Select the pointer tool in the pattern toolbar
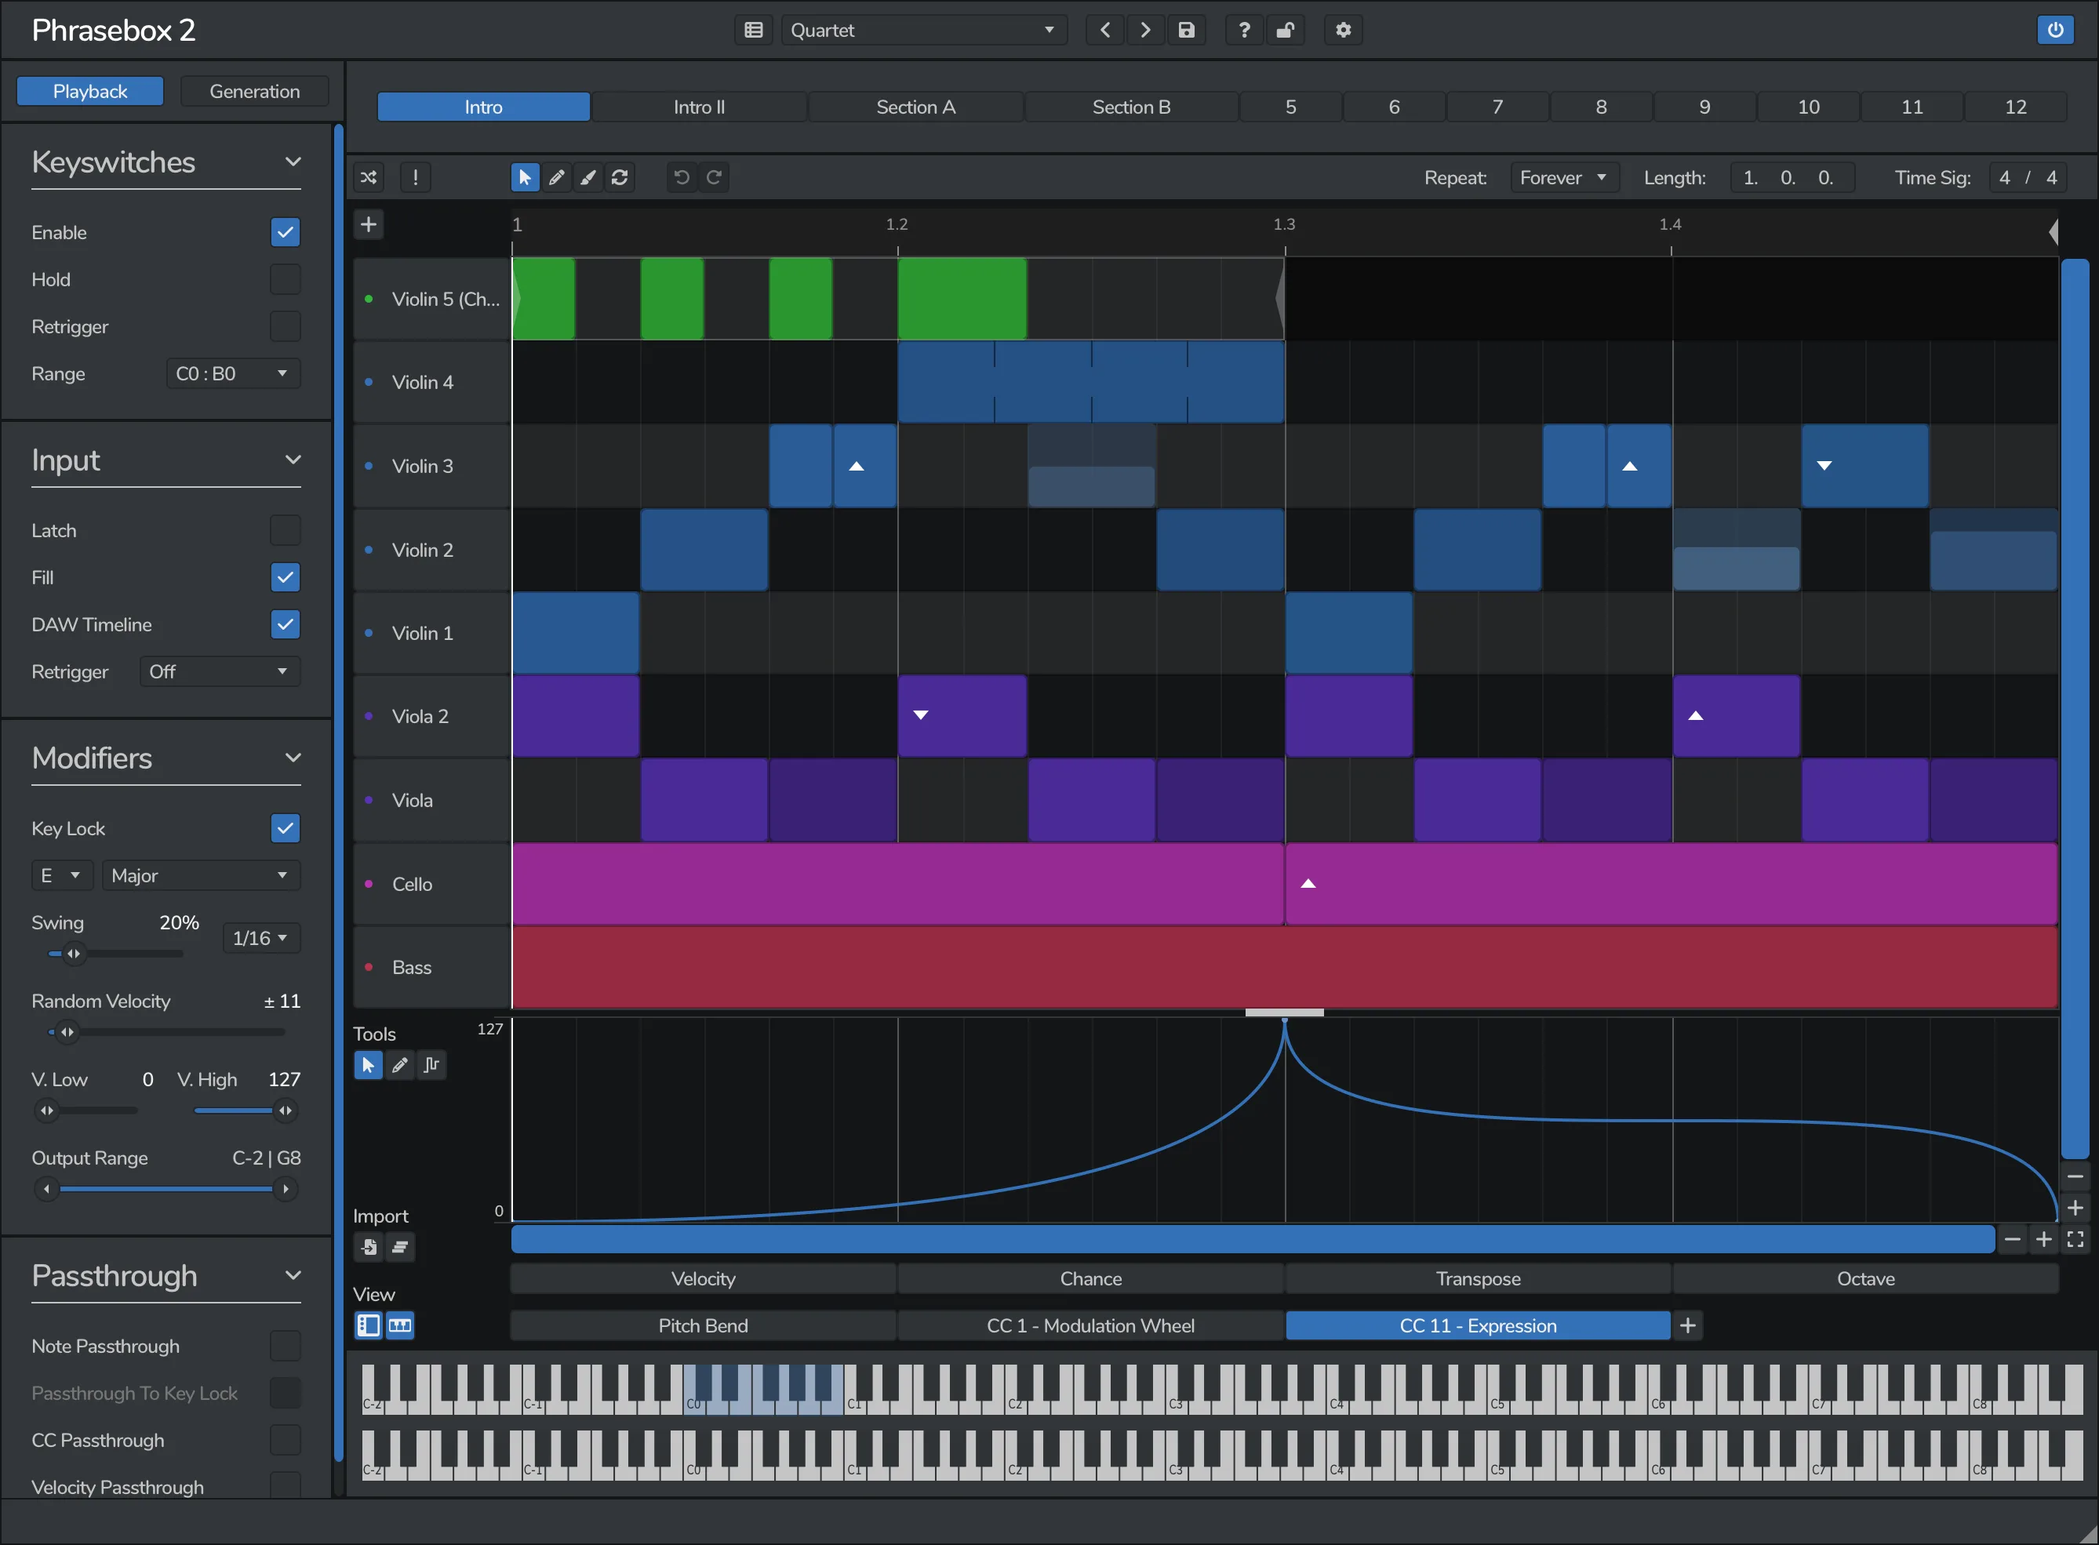 pyautogui.click(x=525, y=178)
